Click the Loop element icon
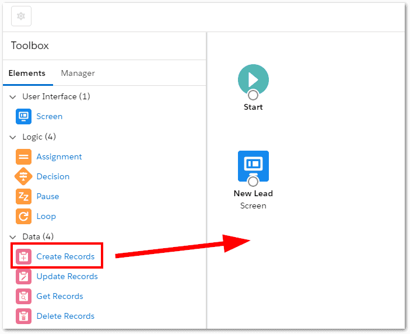This screenshot has height=334, width=410. click(24, 216)
